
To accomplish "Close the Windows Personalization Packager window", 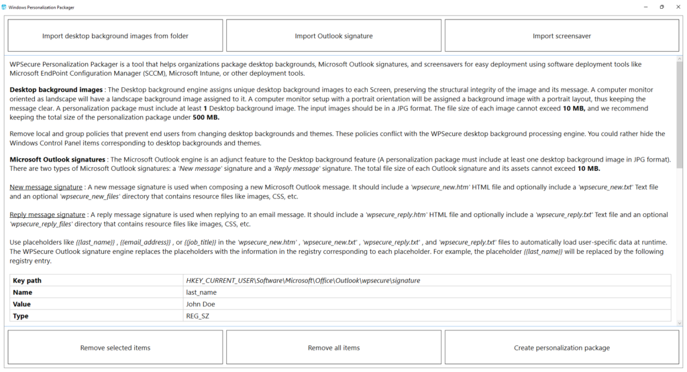I will (x=678, y=7).
